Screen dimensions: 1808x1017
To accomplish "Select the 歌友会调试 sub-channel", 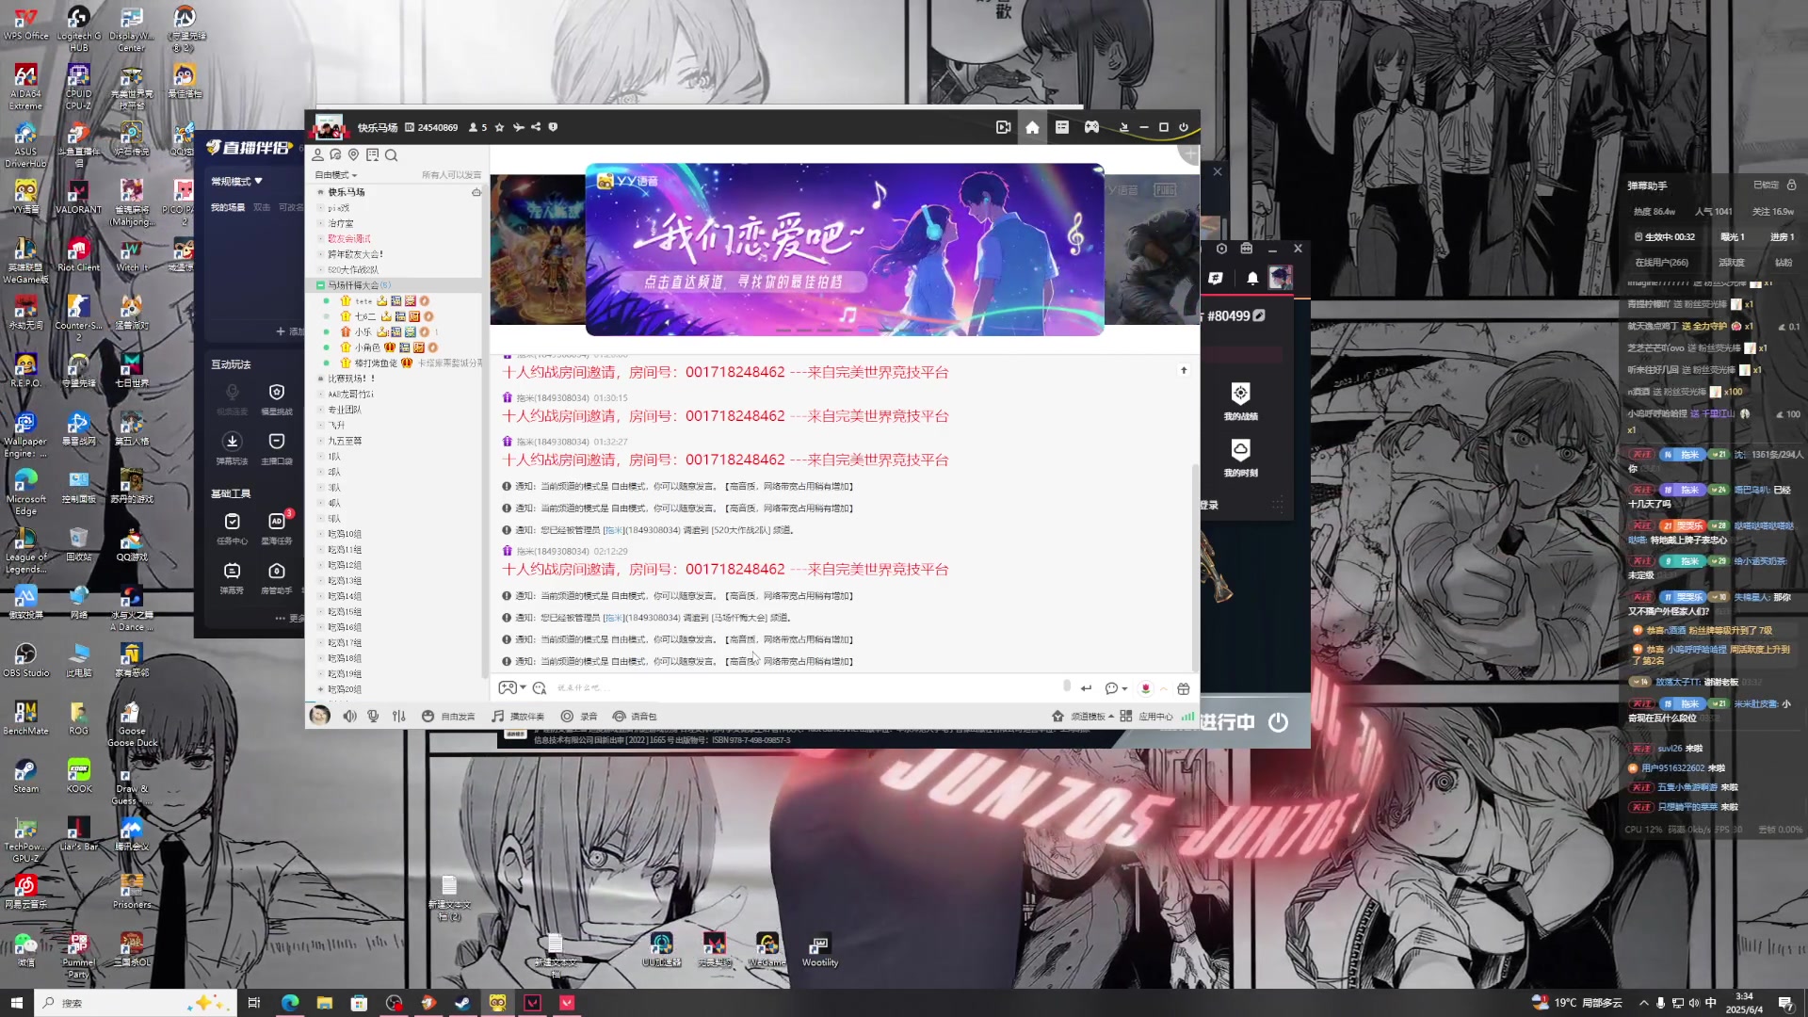I will click(348, 238).
